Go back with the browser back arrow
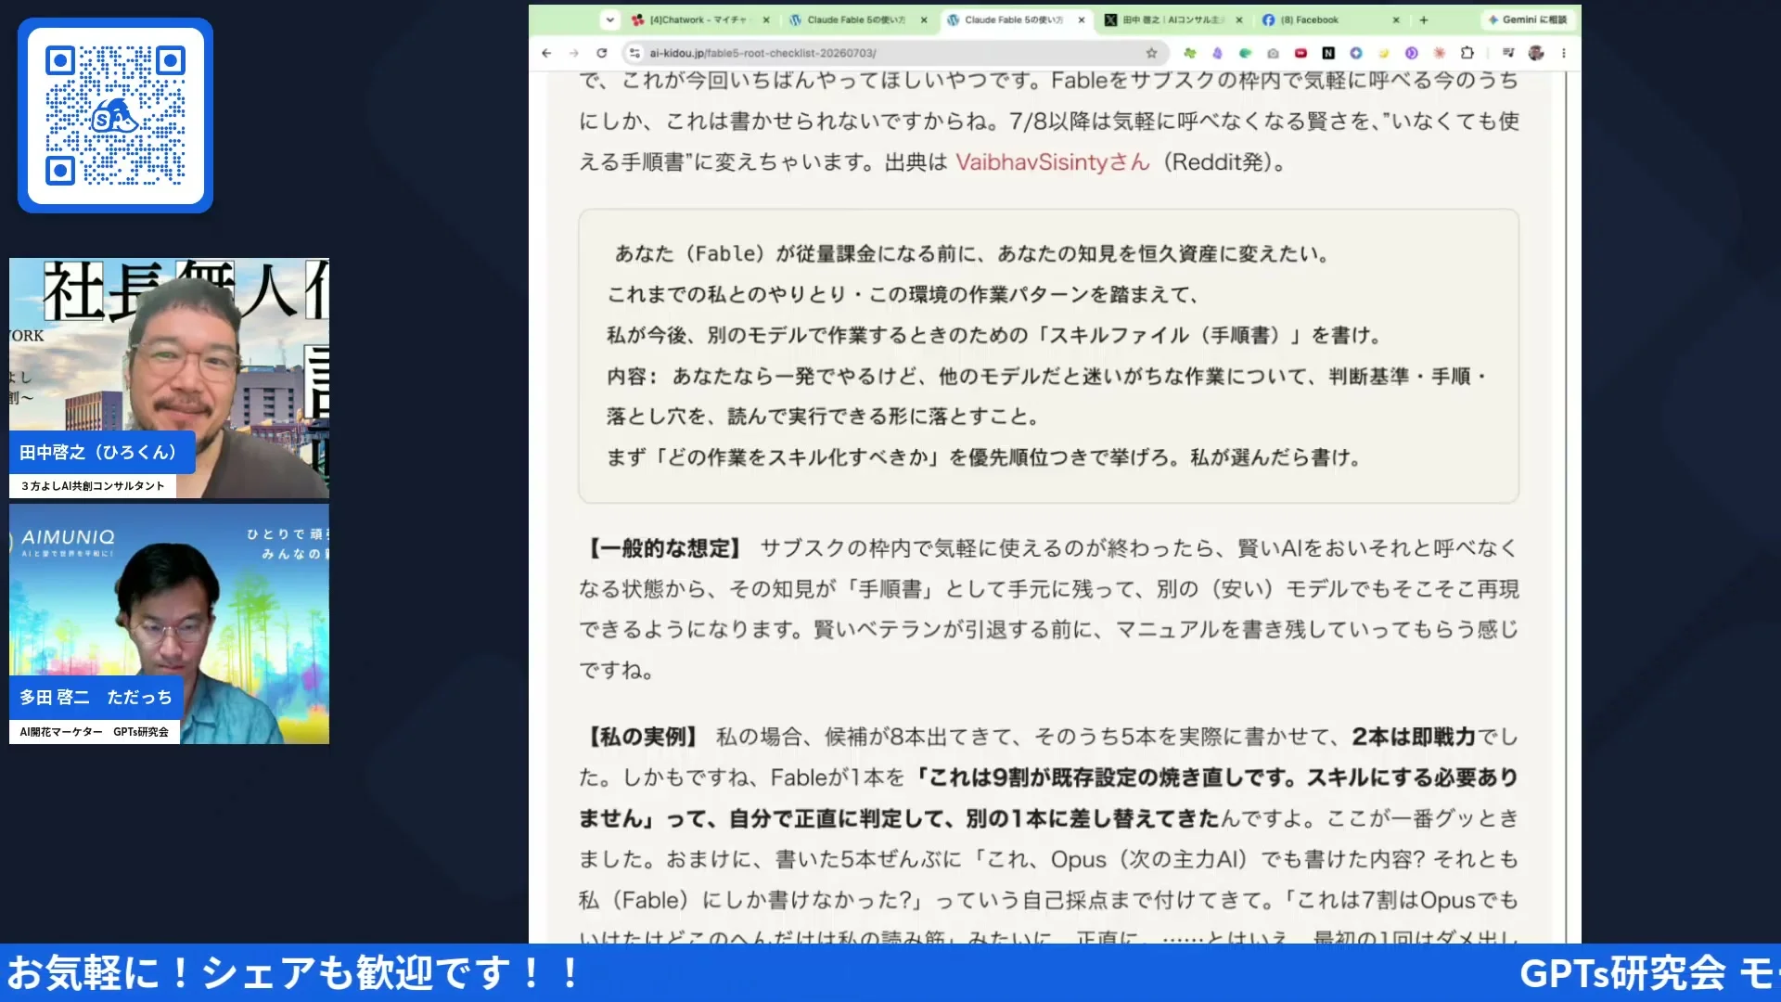 546,53
